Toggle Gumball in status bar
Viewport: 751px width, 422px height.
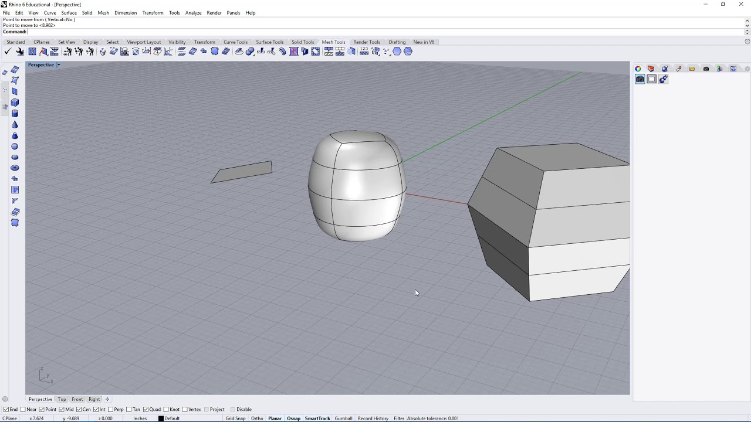pos(343,418)
